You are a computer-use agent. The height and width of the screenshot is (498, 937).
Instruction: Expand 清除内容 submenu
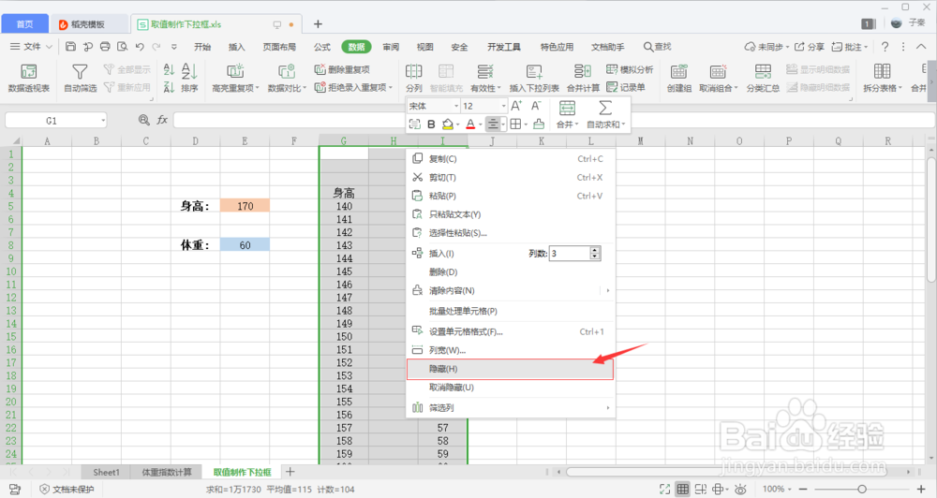click(x=608, y=291)
